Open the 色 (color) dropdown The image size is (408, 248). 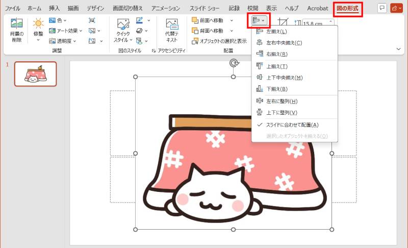click(58, 20)
